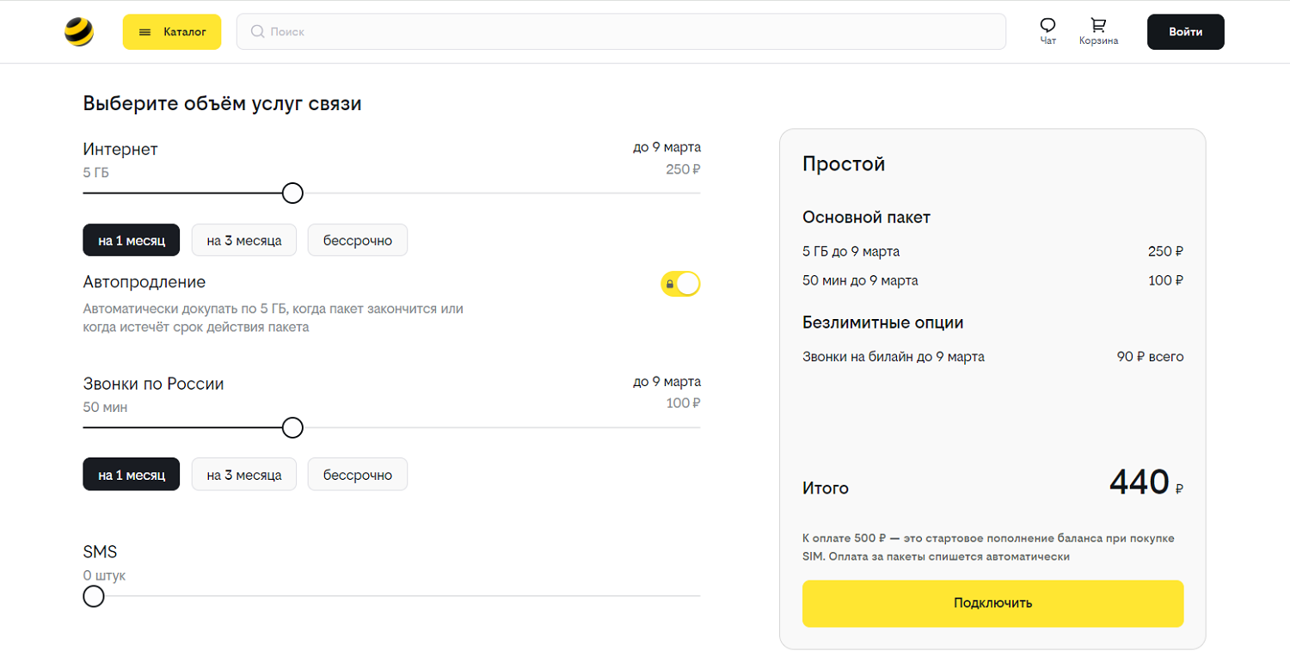1290x663 pixels.
Task: Click the '5 ГБ до 9 марта' row
Action: click(x=992, y=251)
